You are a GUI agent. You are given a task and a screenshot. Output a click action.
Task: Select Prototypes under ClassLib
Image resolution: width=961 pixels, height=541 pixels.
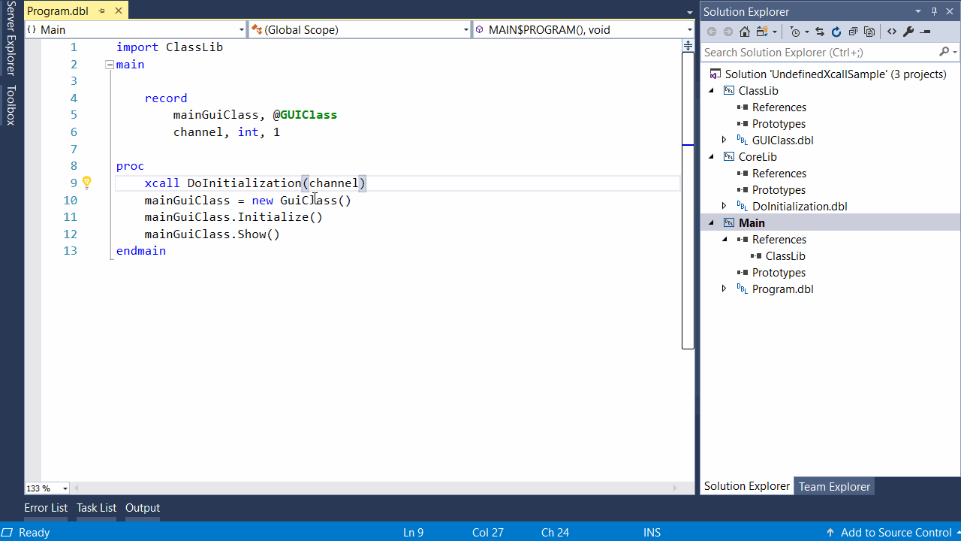point(779,124)
